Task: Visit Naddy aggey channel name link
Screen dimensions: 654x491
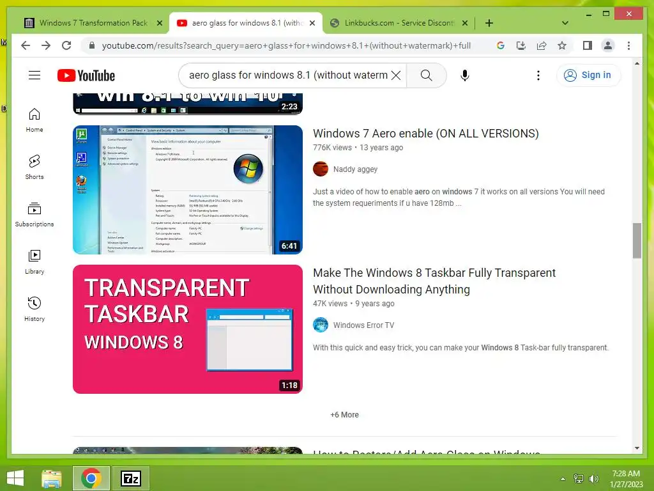Action: click(x=355, y=169)
